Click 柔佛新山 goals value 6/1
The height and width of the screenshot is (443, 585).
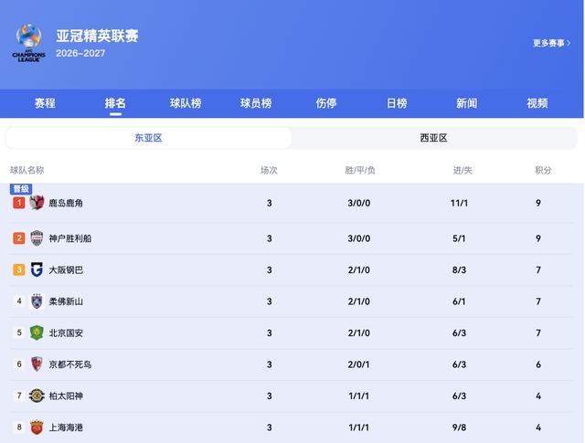pos(459,301)
